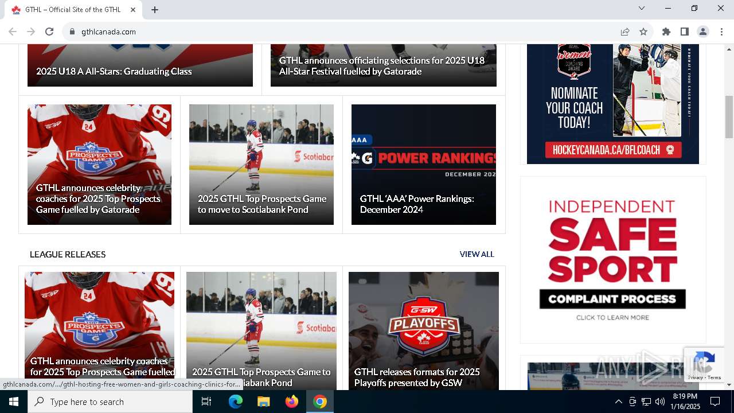The image size is (734, 413).
Task: Launch Microsoft Edge from taskbar
Action: pos(236,402)
